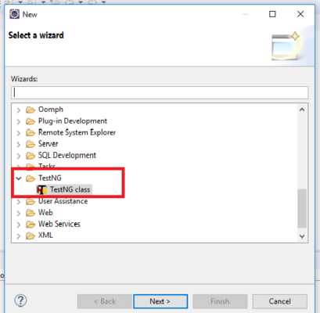
Task: Click the Web Services folder icon
Action: tap(31, 225)
